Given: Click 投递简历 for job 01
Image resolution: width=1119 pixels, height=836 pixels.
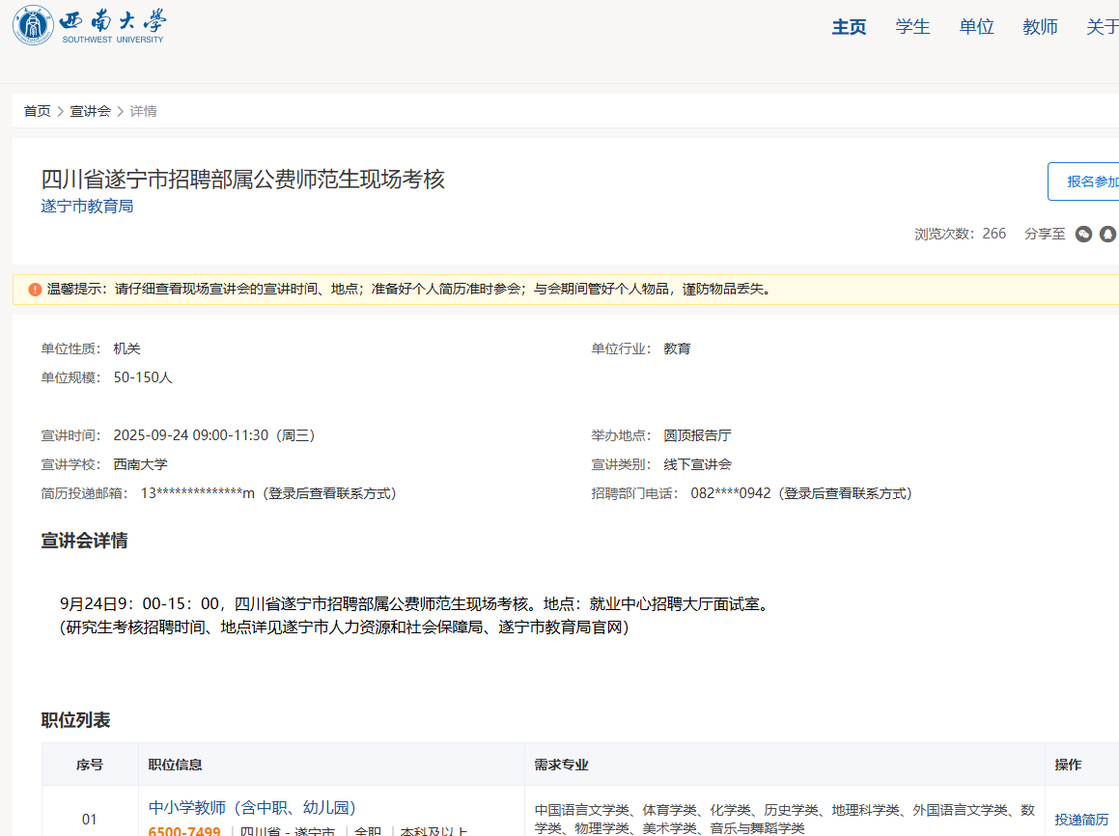Looking at the screenshot, I should tap(1082, 820).
